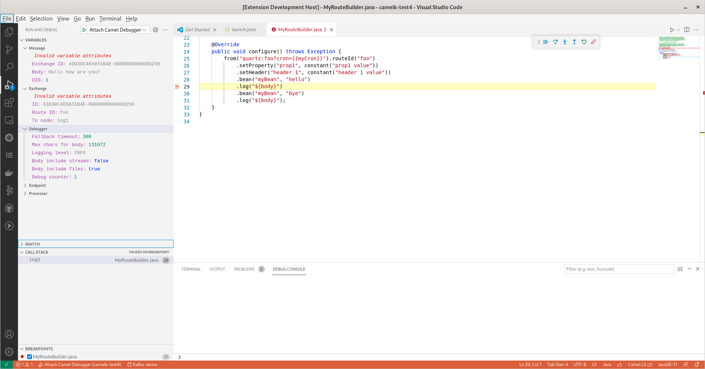Open the Accounts menu
The width and height of the screenshot is (705, 369).
9,334
